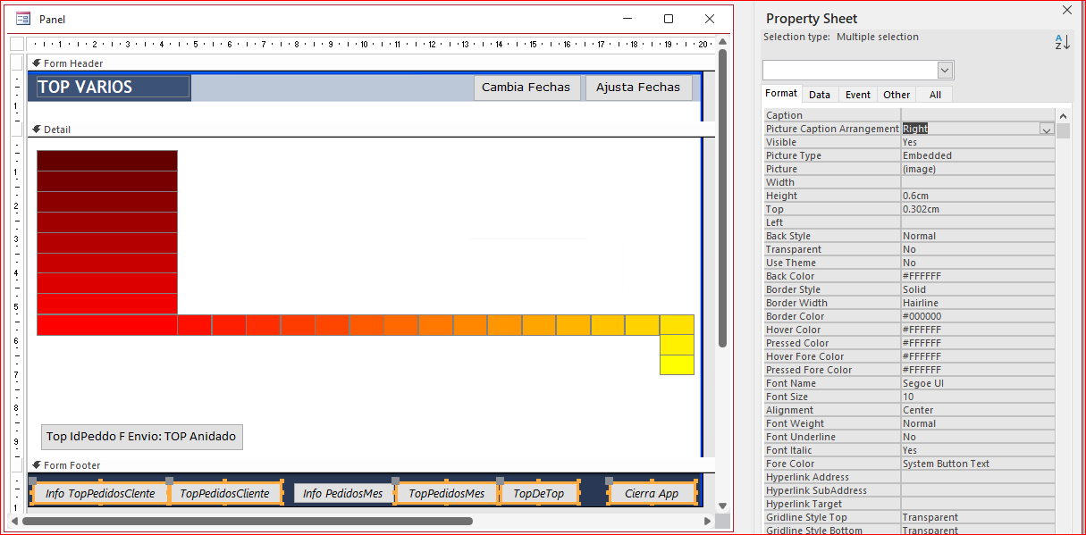Click the Font Size value 10
This screenshot has width=1086, height=535.
(977, 397)
